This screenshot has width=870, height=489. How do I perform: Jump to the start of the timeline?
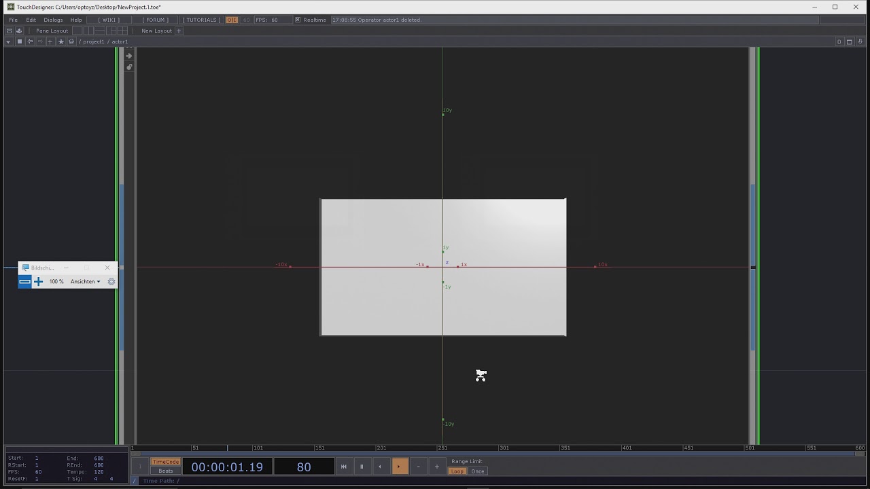pyautogui.click(x=343, y=467)
